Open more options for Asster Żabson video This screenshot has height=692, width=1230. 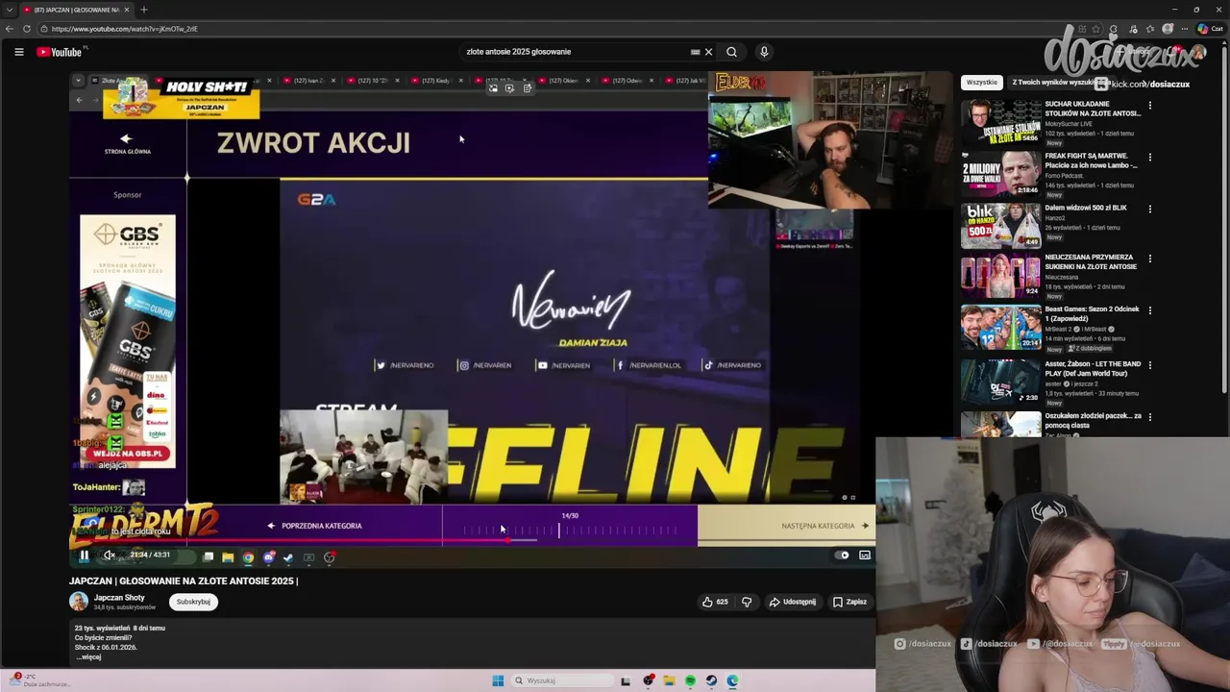click(1150, 365)
